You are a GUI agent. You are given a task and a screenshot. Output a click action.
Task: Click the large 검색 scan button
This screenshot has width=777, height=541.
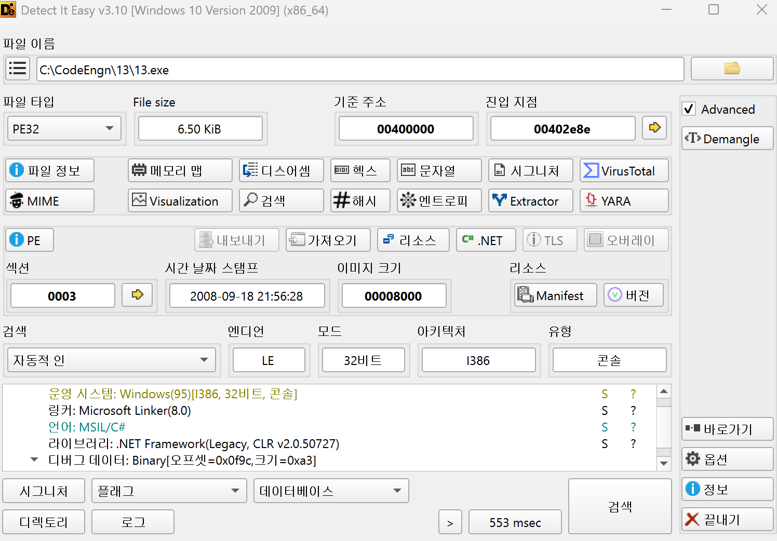(620, 506)
